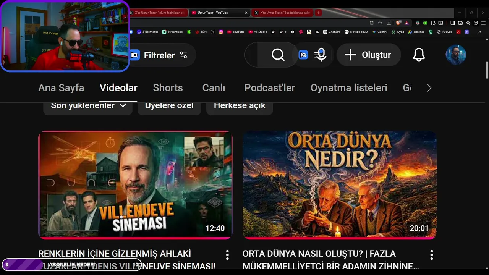Click the Oluştur create button

(369, 55)
